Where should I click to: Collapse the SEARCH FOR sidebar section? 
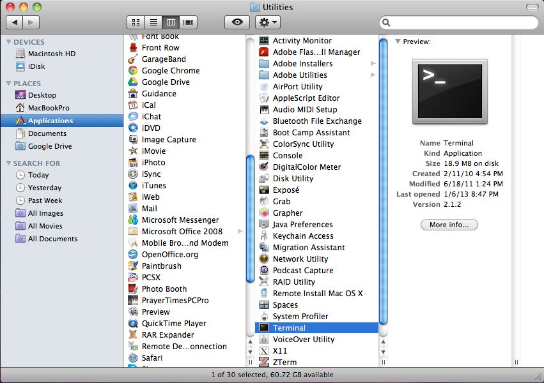9,163
